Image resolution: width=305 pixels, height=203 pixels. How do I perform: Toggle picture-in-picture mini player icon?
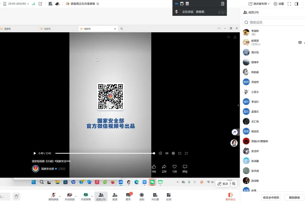[x=180, y=153]
